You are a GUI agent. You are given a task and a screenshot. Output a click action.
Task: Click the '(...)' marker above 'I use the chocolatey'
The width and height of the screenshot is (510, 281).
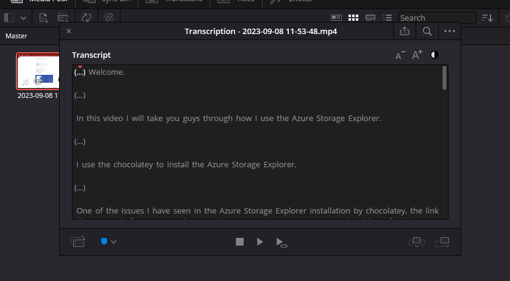click(x=80, y=142)
